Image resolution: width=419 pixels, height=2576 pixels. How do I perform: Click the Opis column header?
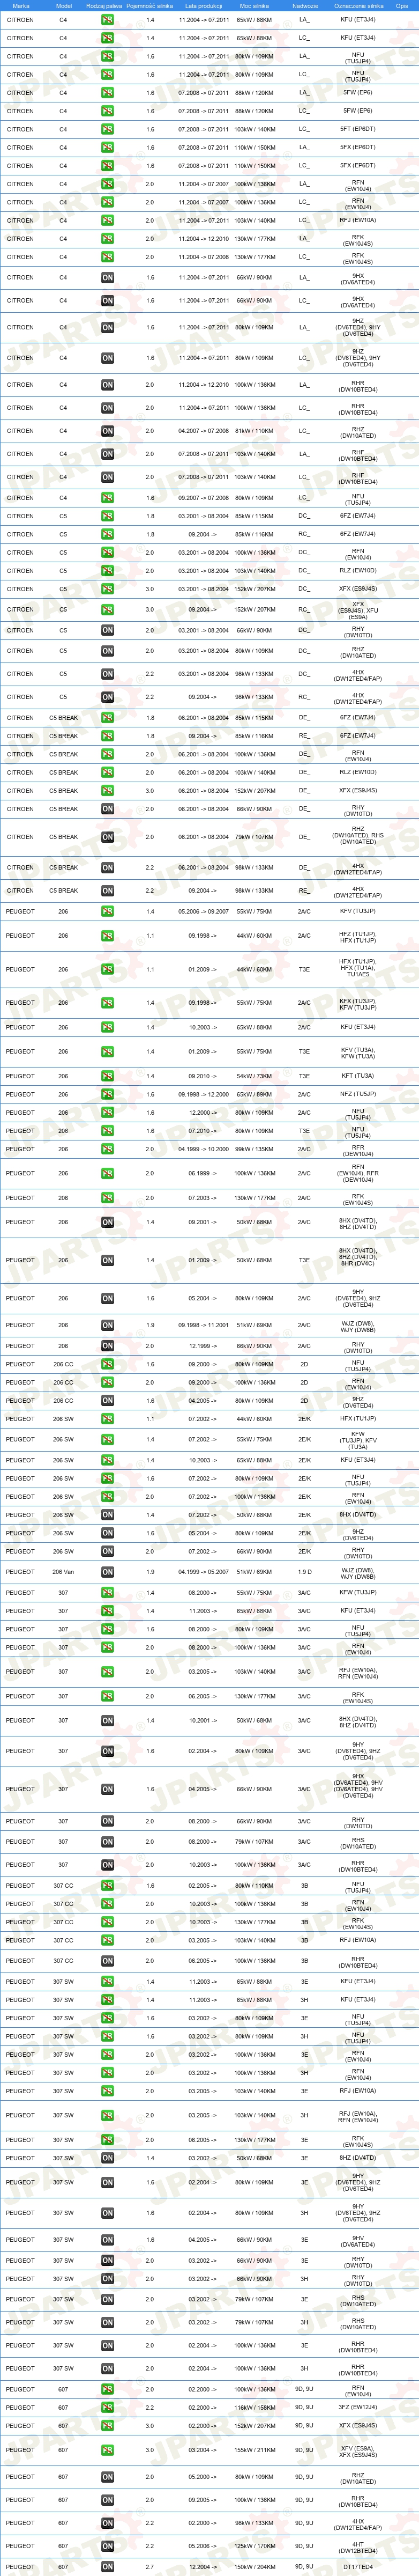coord(402,5)
